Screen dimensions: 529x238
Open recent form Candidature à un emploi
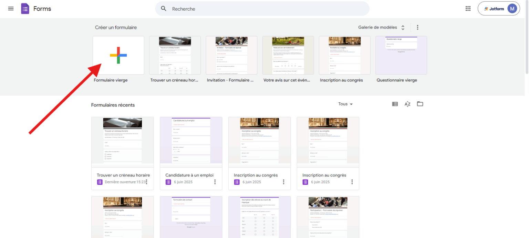click(191, 141)
